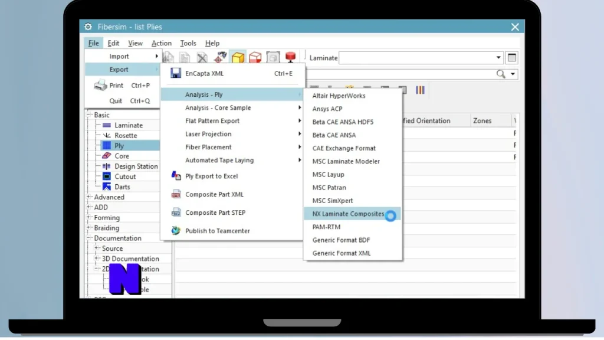Click the gray framed box toolbar icon
This screenshot has width=604, height=340.
pyautogui.click(x=273, y=58)
